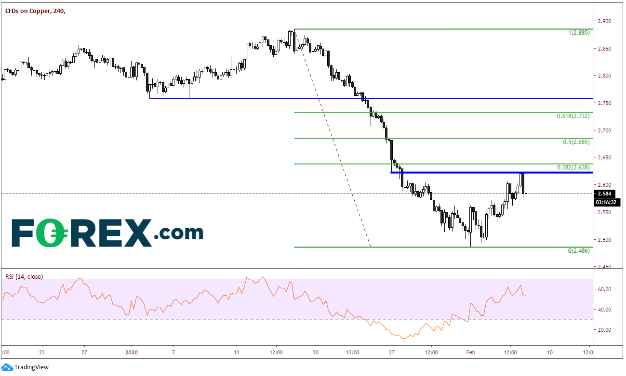
Task: Click the 0.382(2.638) Fibonacci level label
Action: pyautogui.click(x=573, y=168)
